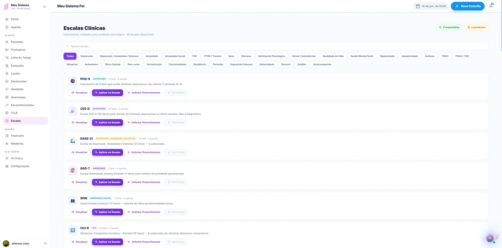
Task: Click Visualizar for the PHQ-9 scale
Action: (x=79, y=93)
